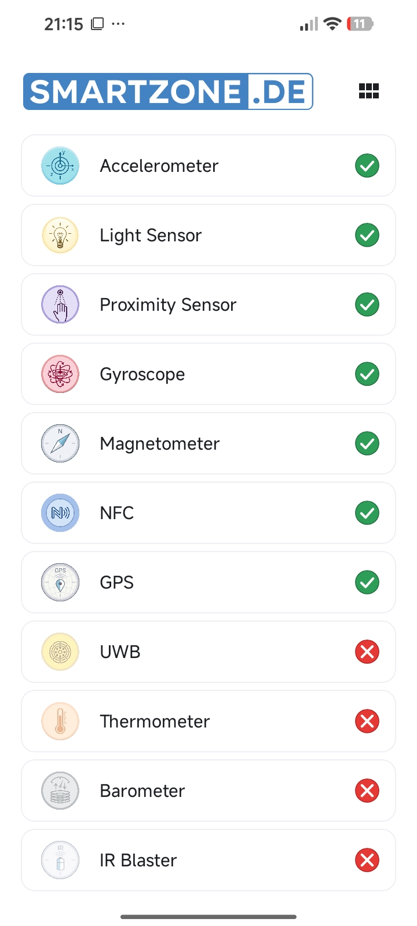The height and width of the screenshot is (926, 417).
Task: Tap red cross beside IR Blaster
Action: pyautogui.click(x=367, y=860)
